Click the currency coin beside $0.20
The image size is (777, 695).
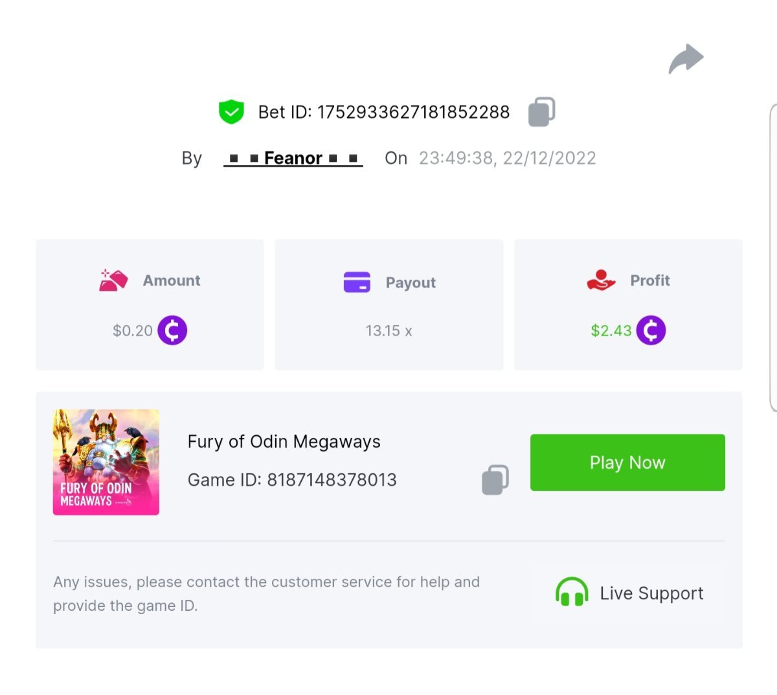pos(172,330)
